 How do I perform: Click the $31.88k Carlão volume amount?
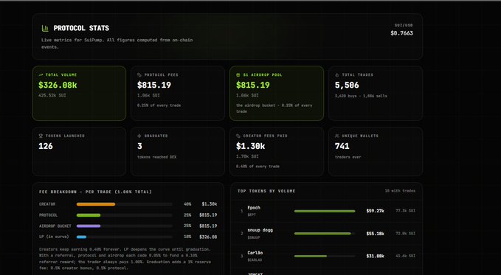point(375,256)
